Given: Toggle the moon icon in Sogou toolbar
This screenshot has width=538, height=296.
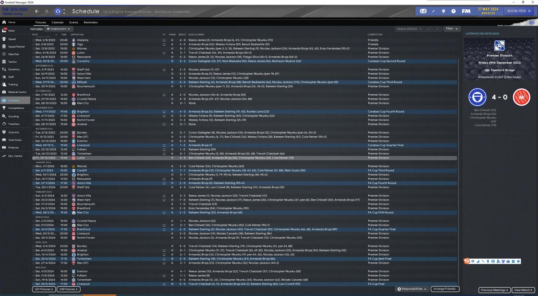Looking at the screenshot, I should coord(477,262).
